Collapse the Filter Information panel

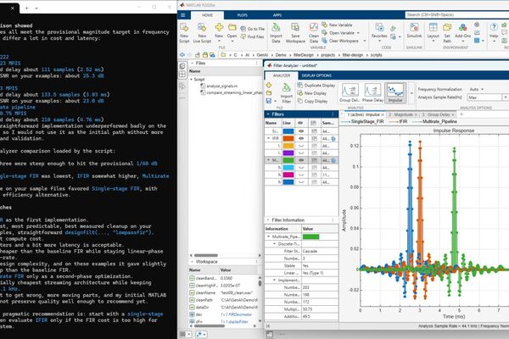tap(268, 220)
